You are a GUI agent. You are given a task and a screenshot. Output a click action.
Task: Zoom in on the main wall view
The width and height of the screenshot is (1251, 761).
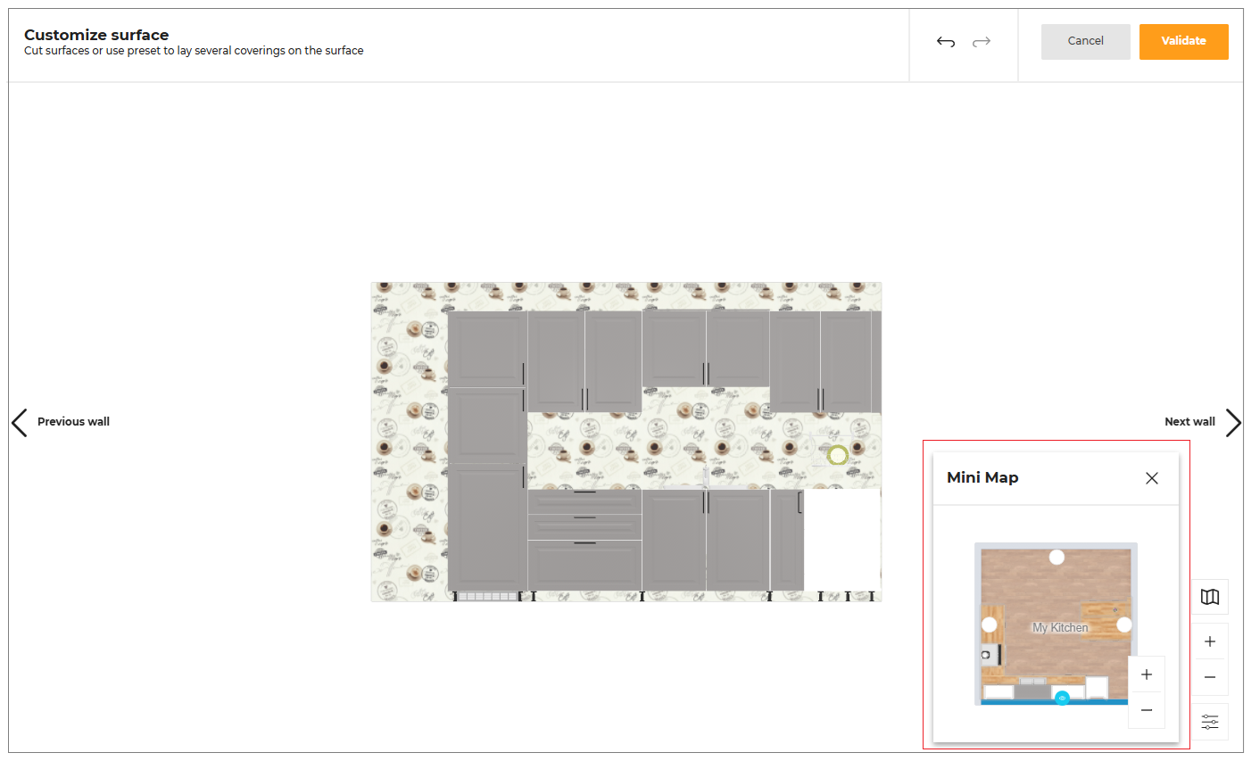(1210, 641)
